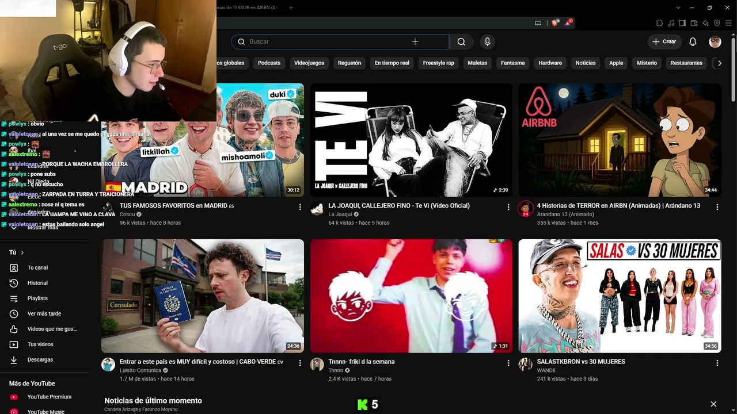The height and width of the screenshot is (414, 737).
Task: Click the plus icon inside the search box
Action: [x=415, y=41]
